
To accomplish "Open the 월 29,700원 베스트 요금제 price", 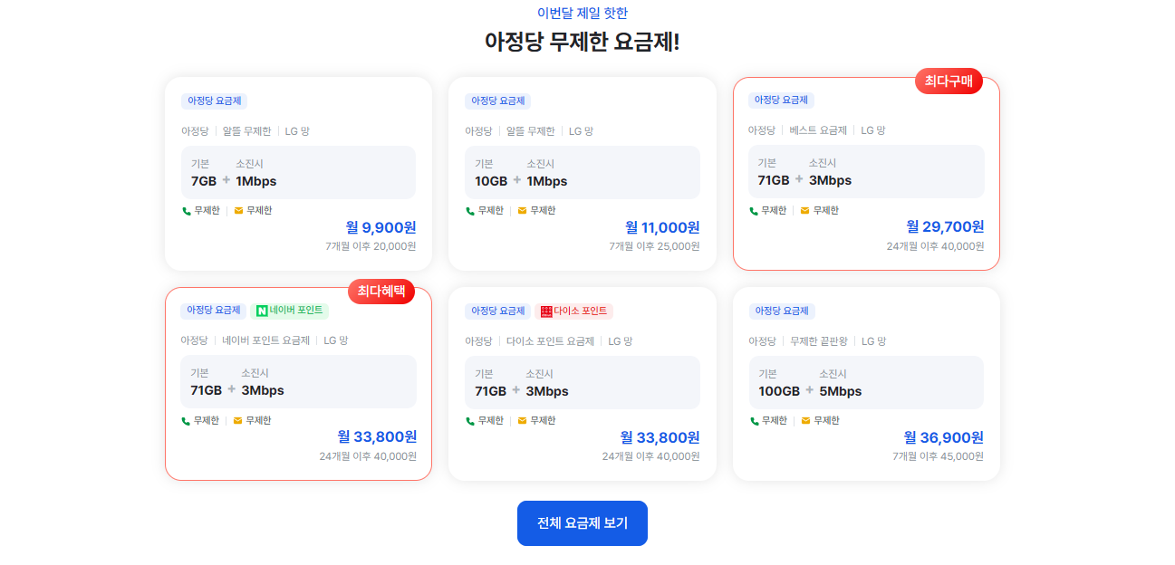I will (x=945, y=226).
